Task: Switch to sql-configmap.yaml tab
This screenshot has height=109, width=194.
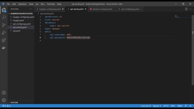Action: tap(130, 9)
